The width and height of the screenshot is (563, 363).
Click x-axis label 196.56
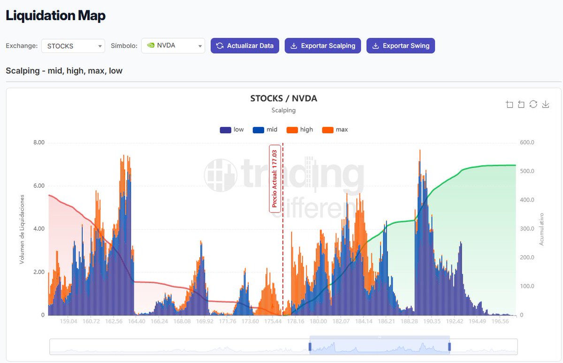500,321
